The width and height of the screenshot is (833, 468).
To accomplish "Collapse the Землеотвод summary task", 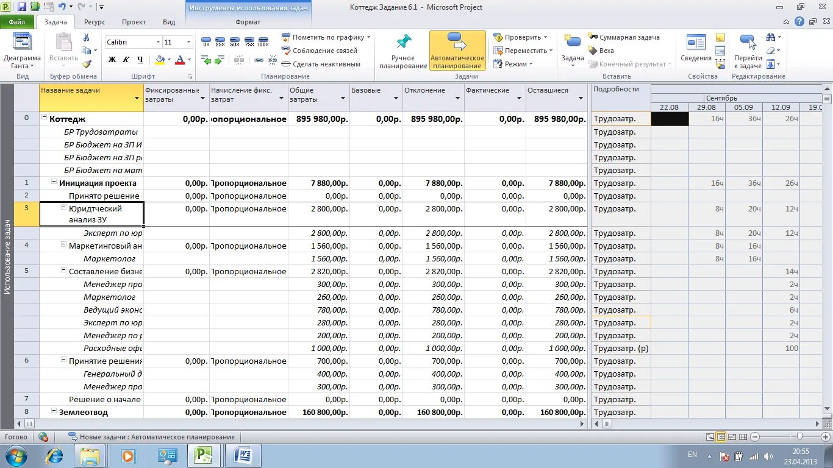I will coord(54,411).
